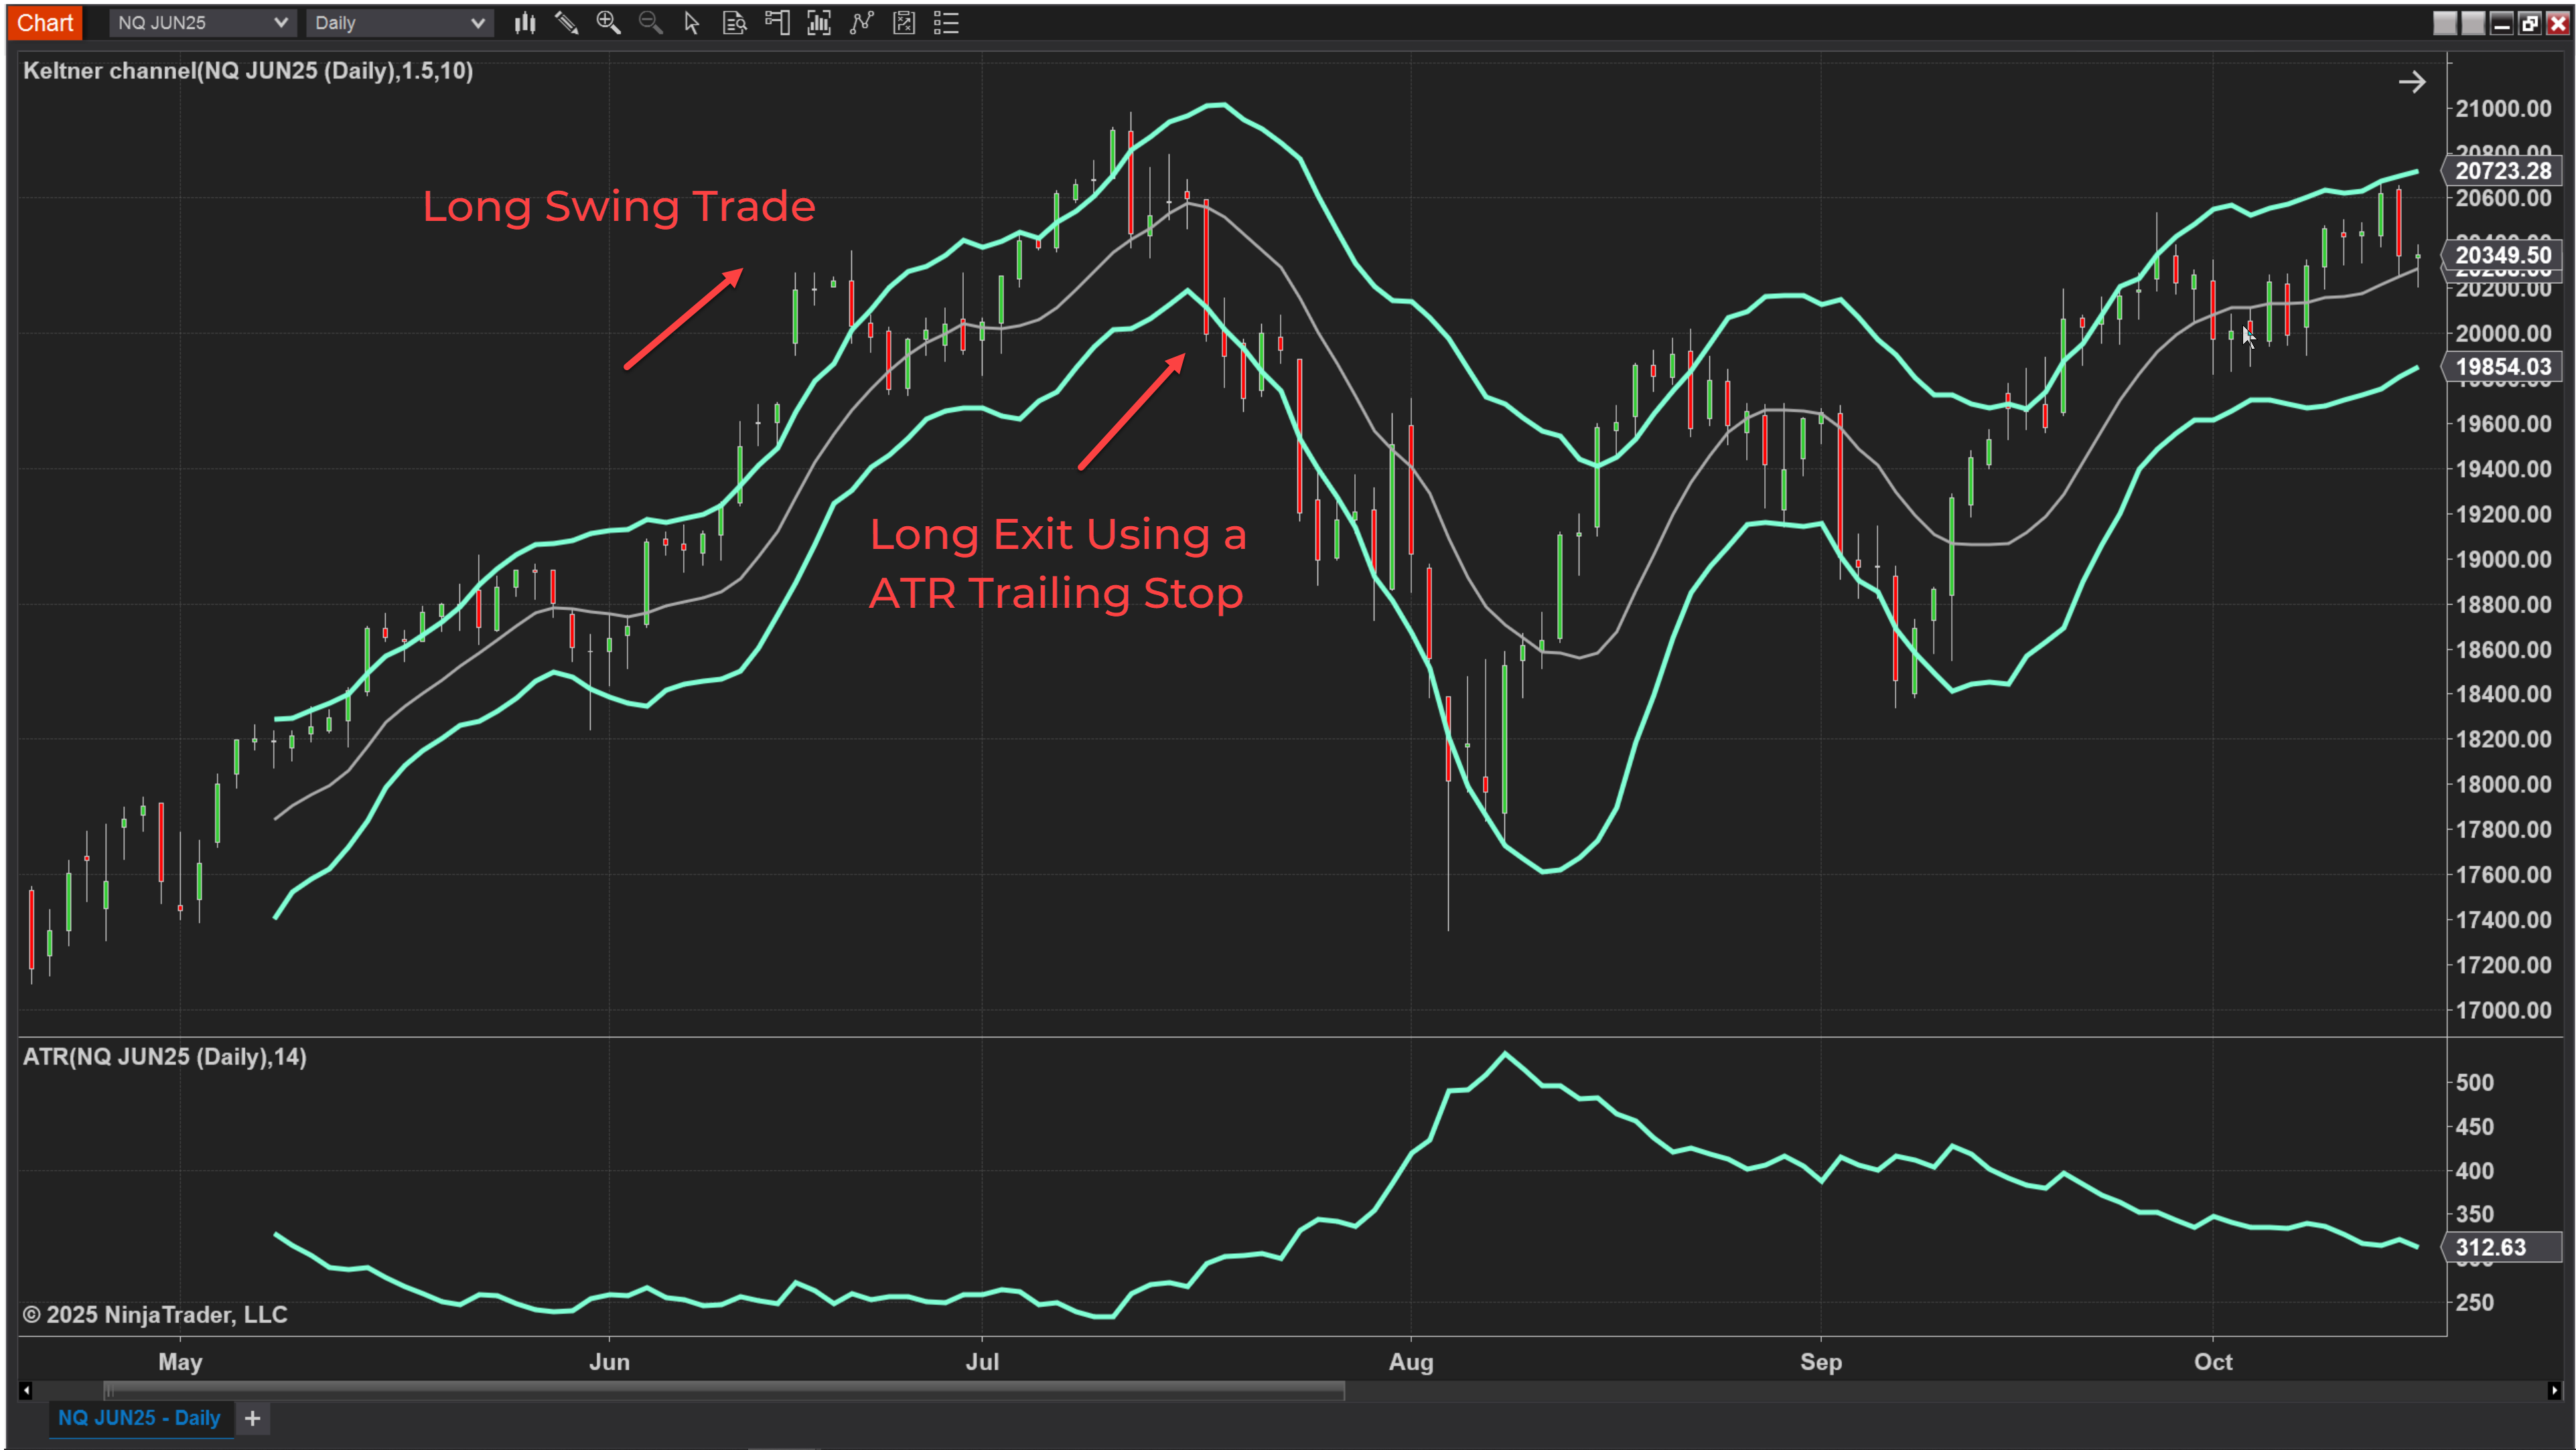
Task: Select the drawing tools pencil icon
Action: click(567, 23)
